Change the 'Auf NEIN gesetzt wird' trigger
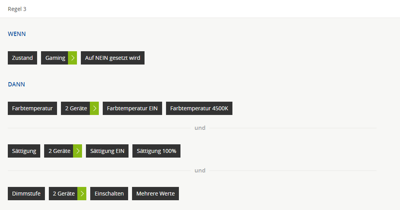400x210 pixels. pos(112,58)
